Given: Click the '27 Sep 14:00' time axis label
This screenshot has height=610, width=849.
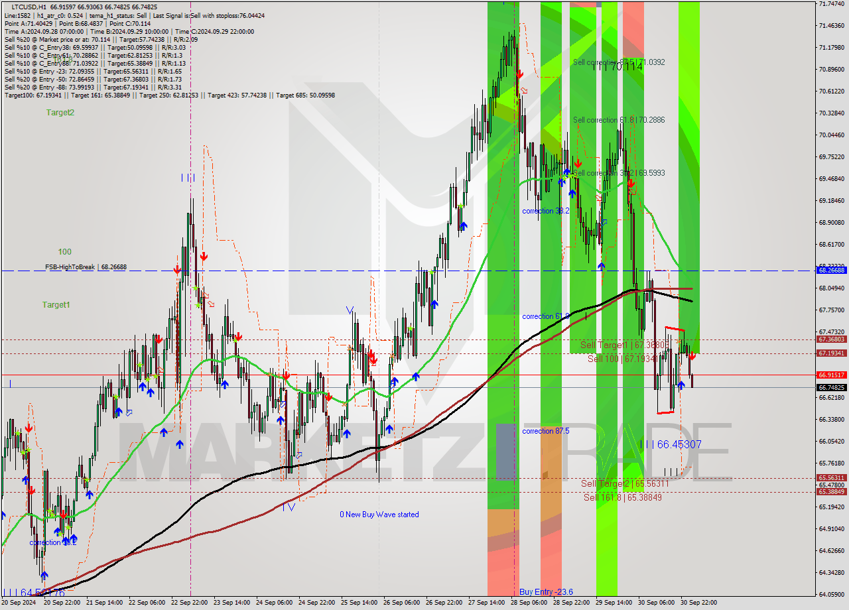Looking at the screenshot, I should click(488, 603).
